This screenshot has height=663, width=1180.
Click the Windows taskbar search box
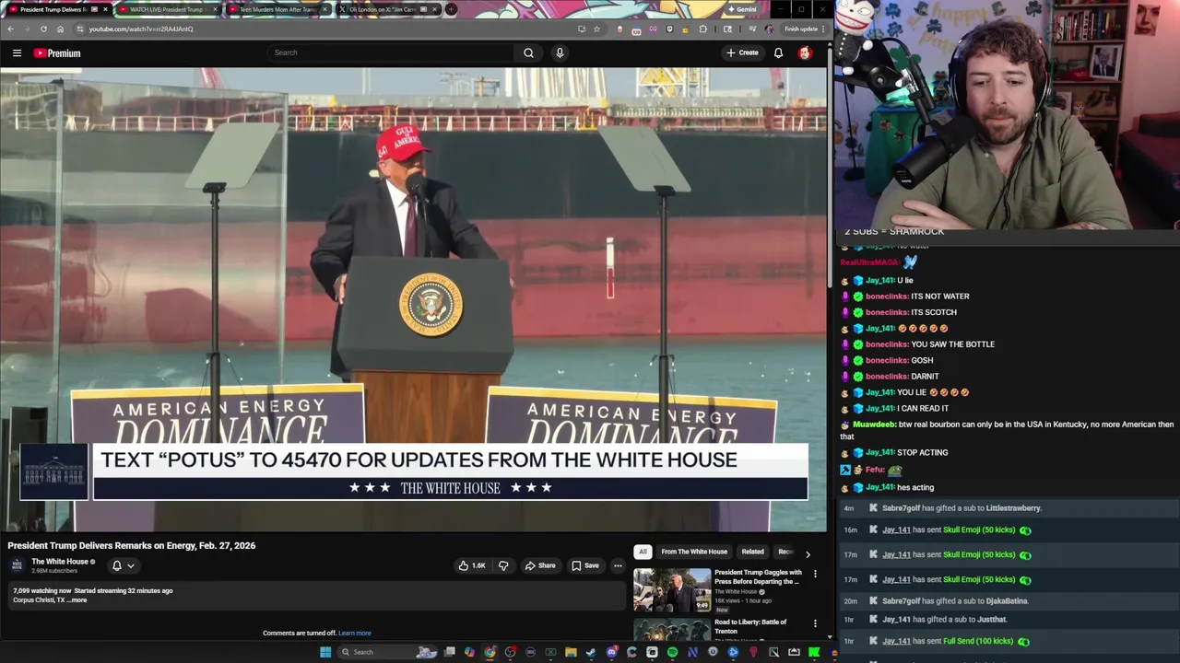pyautogui.click(x=385, y=652)
